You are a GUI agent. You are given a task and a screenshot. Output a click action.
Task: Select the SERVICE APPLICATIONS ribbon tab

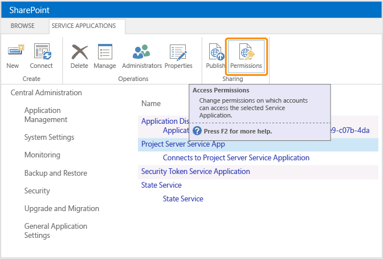tap(84, 26)
